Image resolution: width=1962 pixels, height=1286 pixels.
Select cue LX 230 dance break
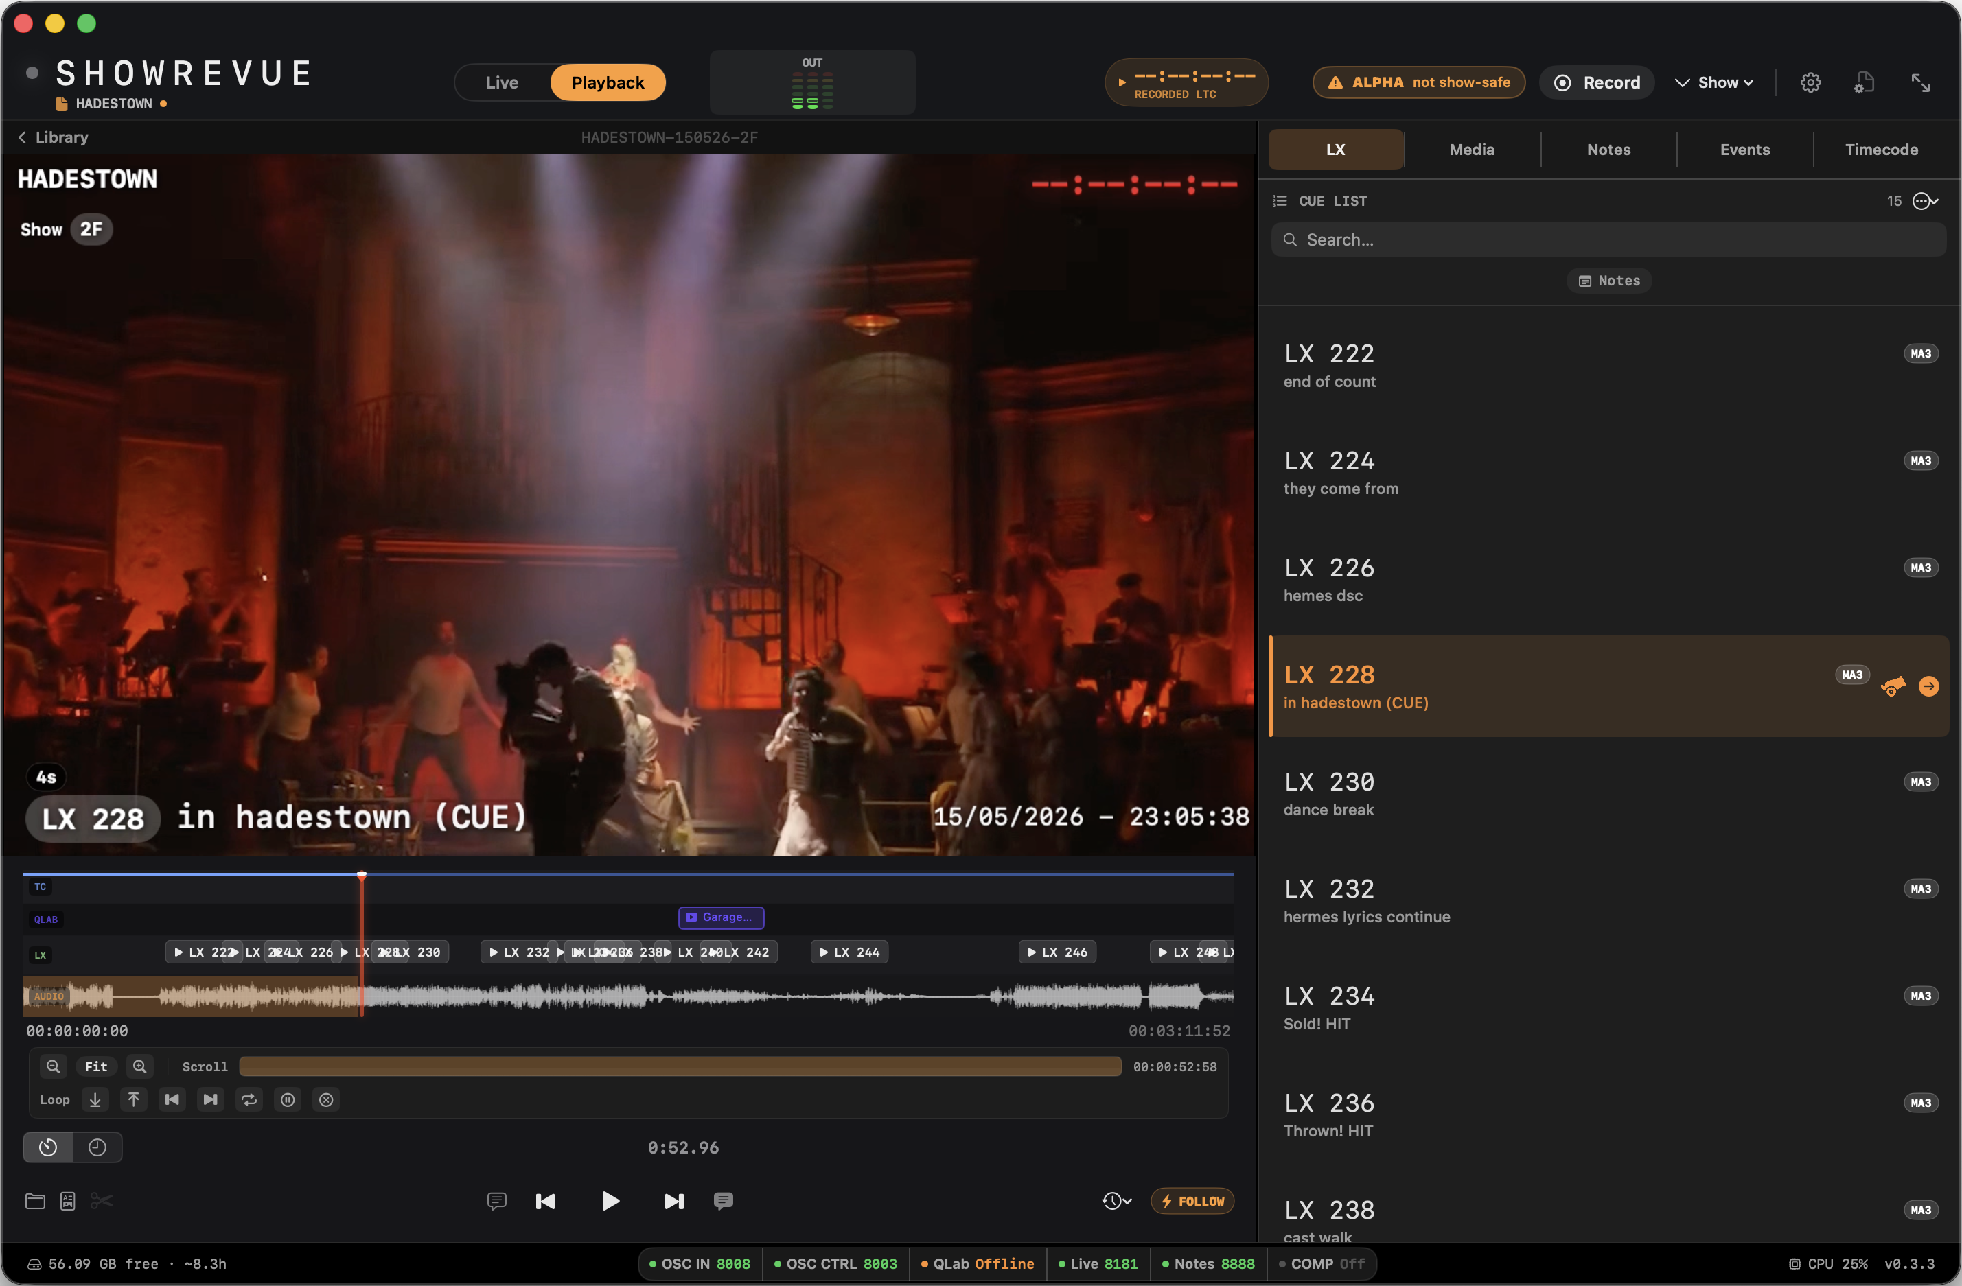[x=1608, y=793]
